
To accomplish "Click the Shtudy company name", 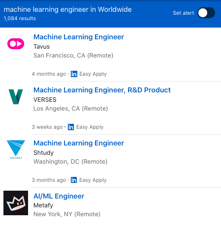I will tap(43, 153).
